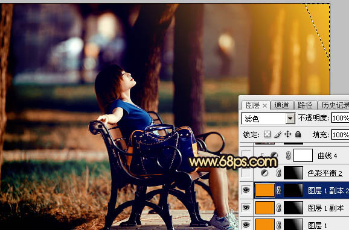
Task: Switch to the 通道 tab
Action: click(281, 105)
